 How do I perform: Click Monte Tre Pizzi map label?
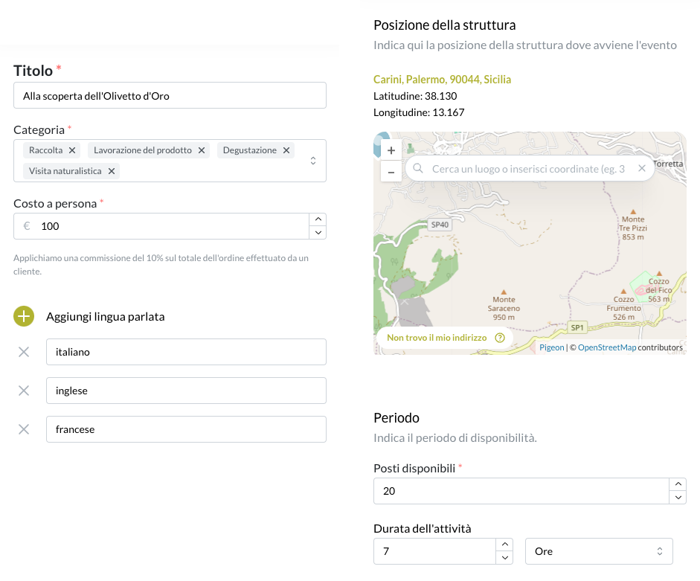(x=633, y=228)
